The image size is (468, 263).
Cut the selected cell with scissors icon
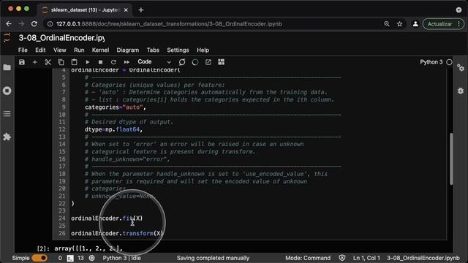click(48, 62)
